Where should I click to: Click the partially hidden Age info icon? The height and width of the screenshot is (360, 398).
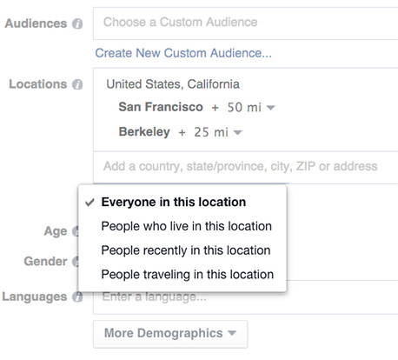pyautogui.click(x=76, y=231)
